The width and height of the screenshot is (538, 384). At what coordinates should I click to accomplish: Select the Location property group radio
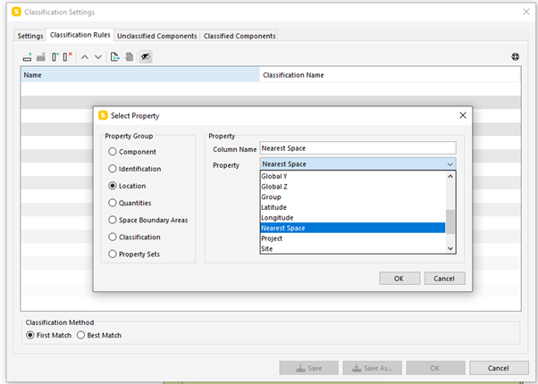tap(113, 186)
